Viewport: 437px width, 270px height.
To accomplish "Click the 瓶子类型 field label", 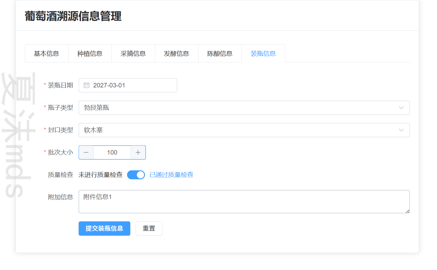I will [x=60, y=108].
